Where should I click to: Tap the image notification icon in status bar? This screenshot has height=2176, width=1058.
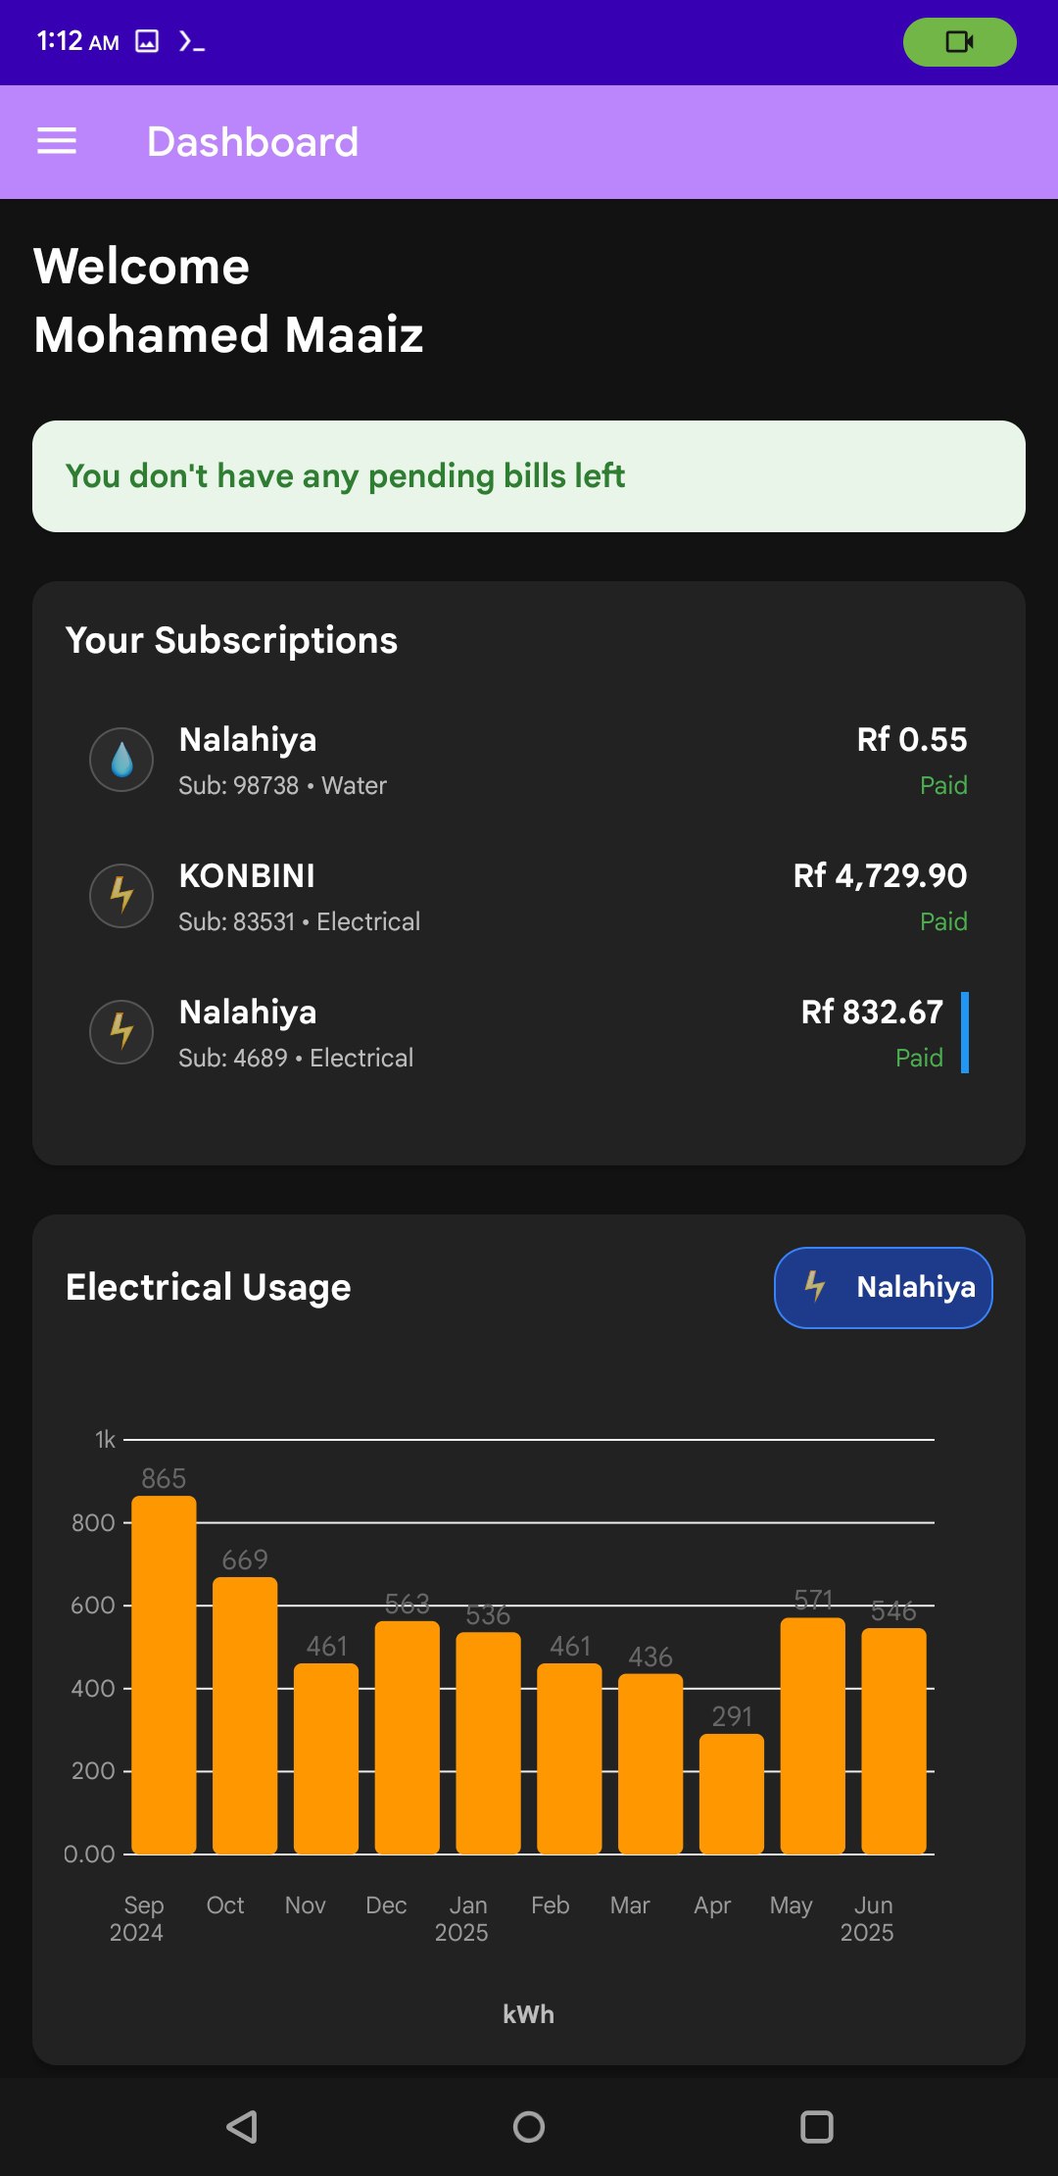147,41
